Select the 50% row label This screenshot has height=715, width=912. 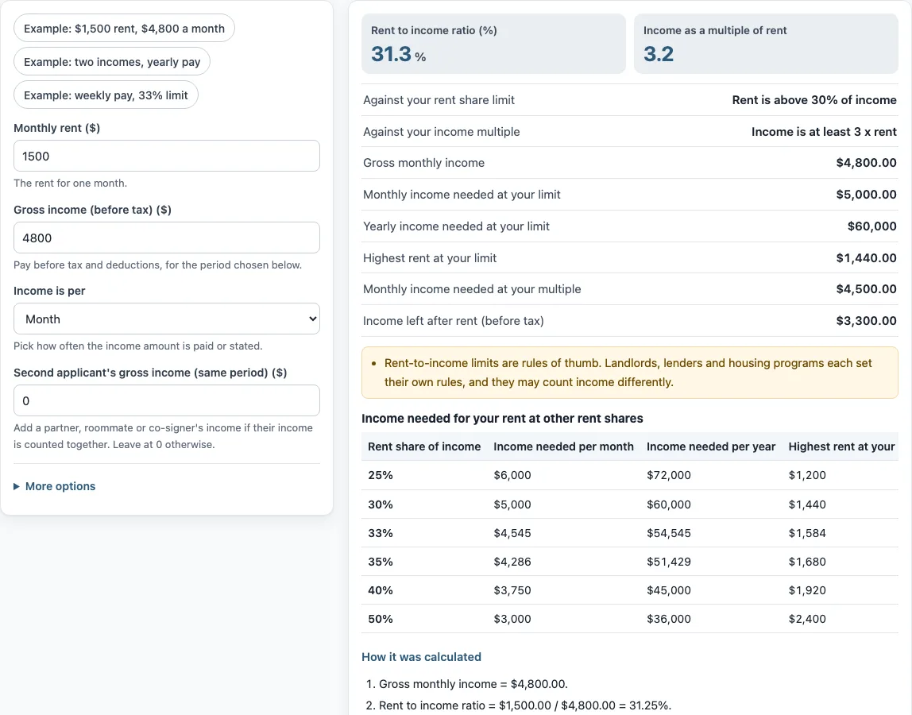click(x=381, y=619)
